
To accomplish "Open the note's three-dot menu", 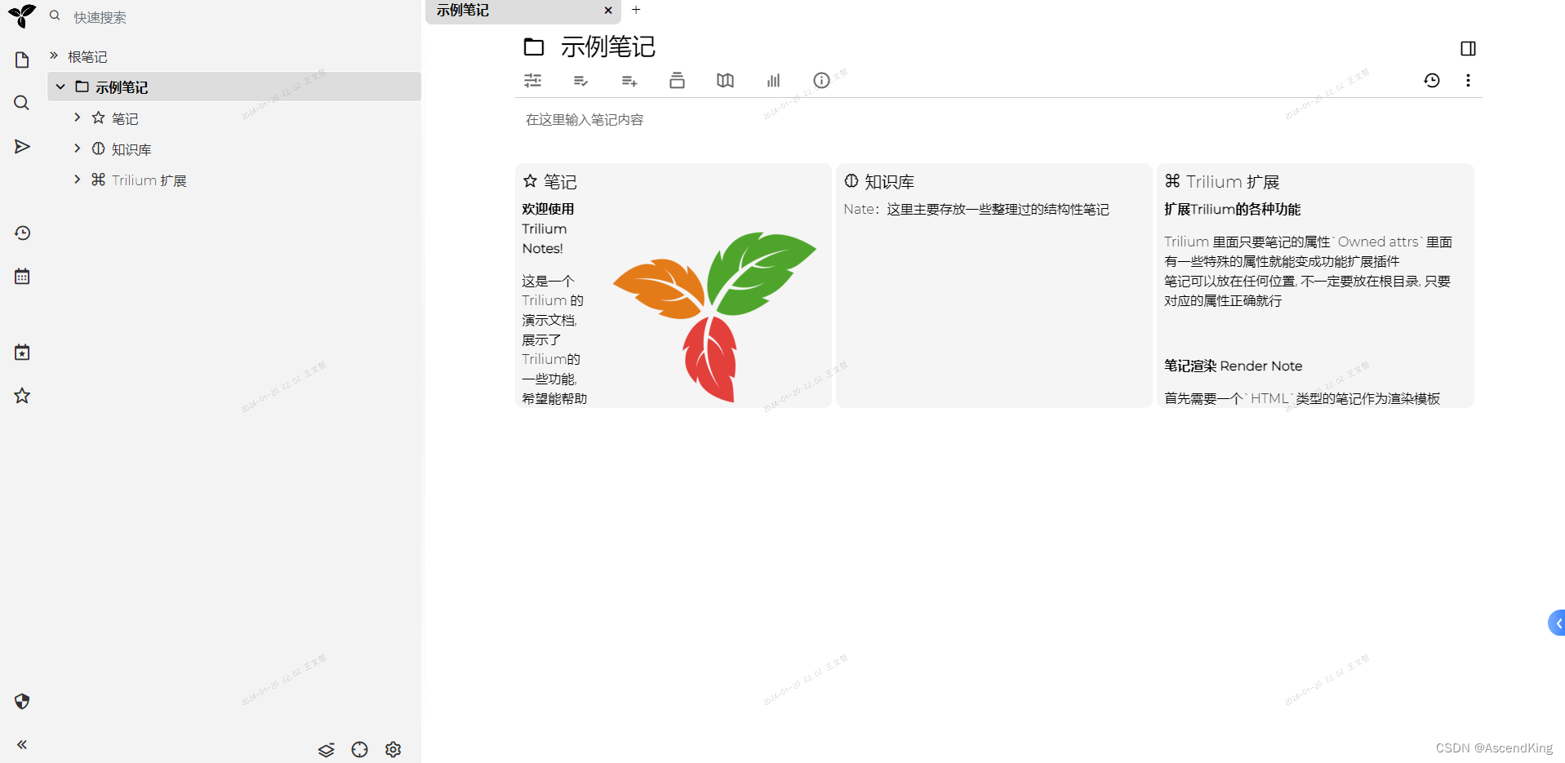I will 1468,80.
